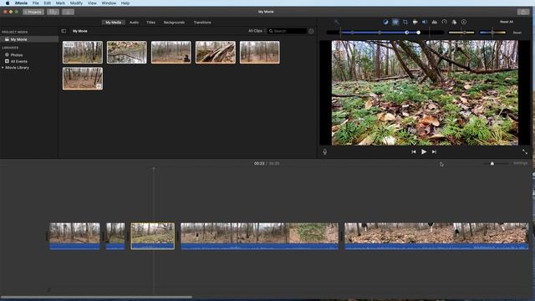Adjust the yellow saturation slider
Viewport: 535px width, 301px height.
pyautogui.click(x=461, y=33)
